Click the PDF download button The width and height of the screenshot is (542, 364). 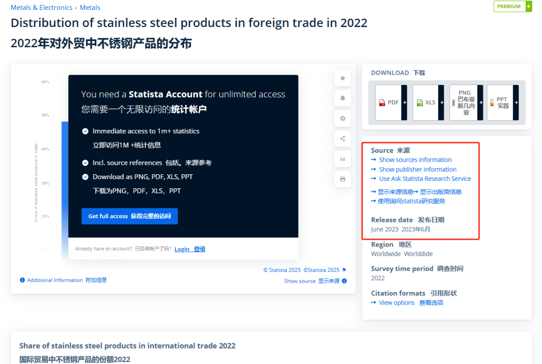[391, 103]
